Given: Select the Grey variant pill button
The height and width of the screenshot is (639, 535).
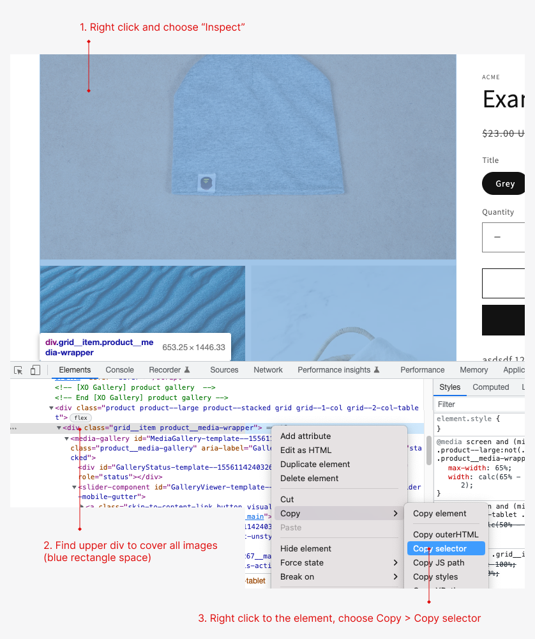Looking at the screenshot, I should 505,183.
